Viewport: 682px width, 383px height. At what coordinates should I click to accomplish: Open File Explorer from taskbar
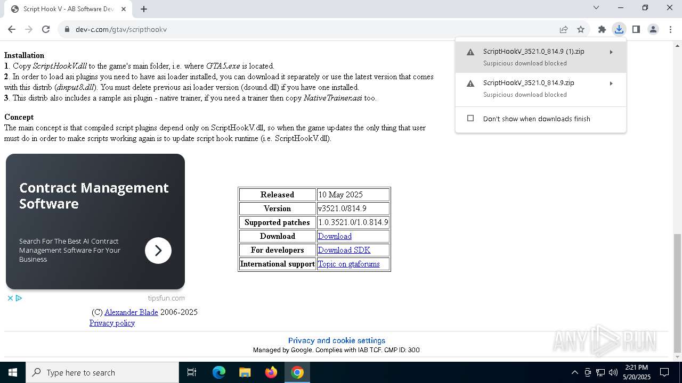point(245,372)
